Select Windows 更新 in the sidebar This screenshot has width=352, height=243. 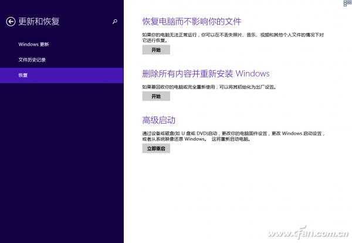point(34,45)
